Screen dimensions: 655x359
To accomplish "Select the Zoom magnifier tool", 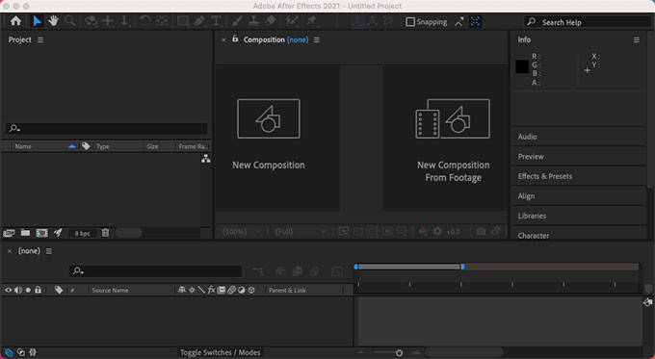I will [69, 20].
